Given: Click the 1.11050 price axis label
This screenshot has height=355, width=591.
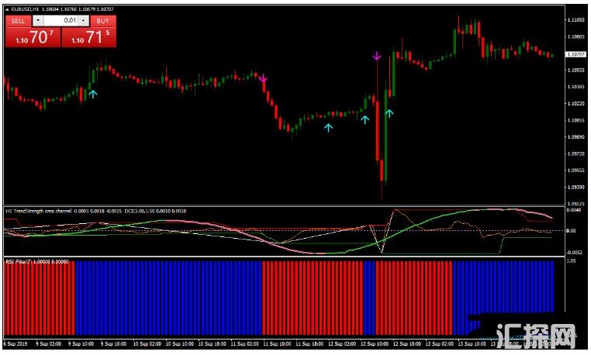Looking at the screenshot, I should click(576, 20).
